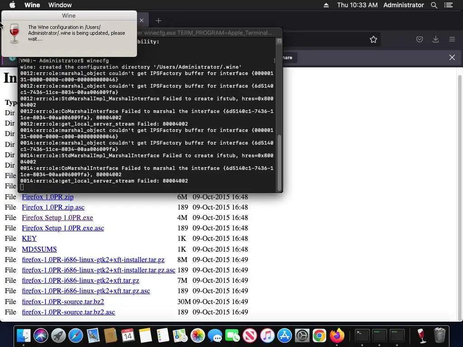Open Firefox 1.0PR.zip.asc link
The height and width of the screenshot is (347, 463).
pos(53,207)
